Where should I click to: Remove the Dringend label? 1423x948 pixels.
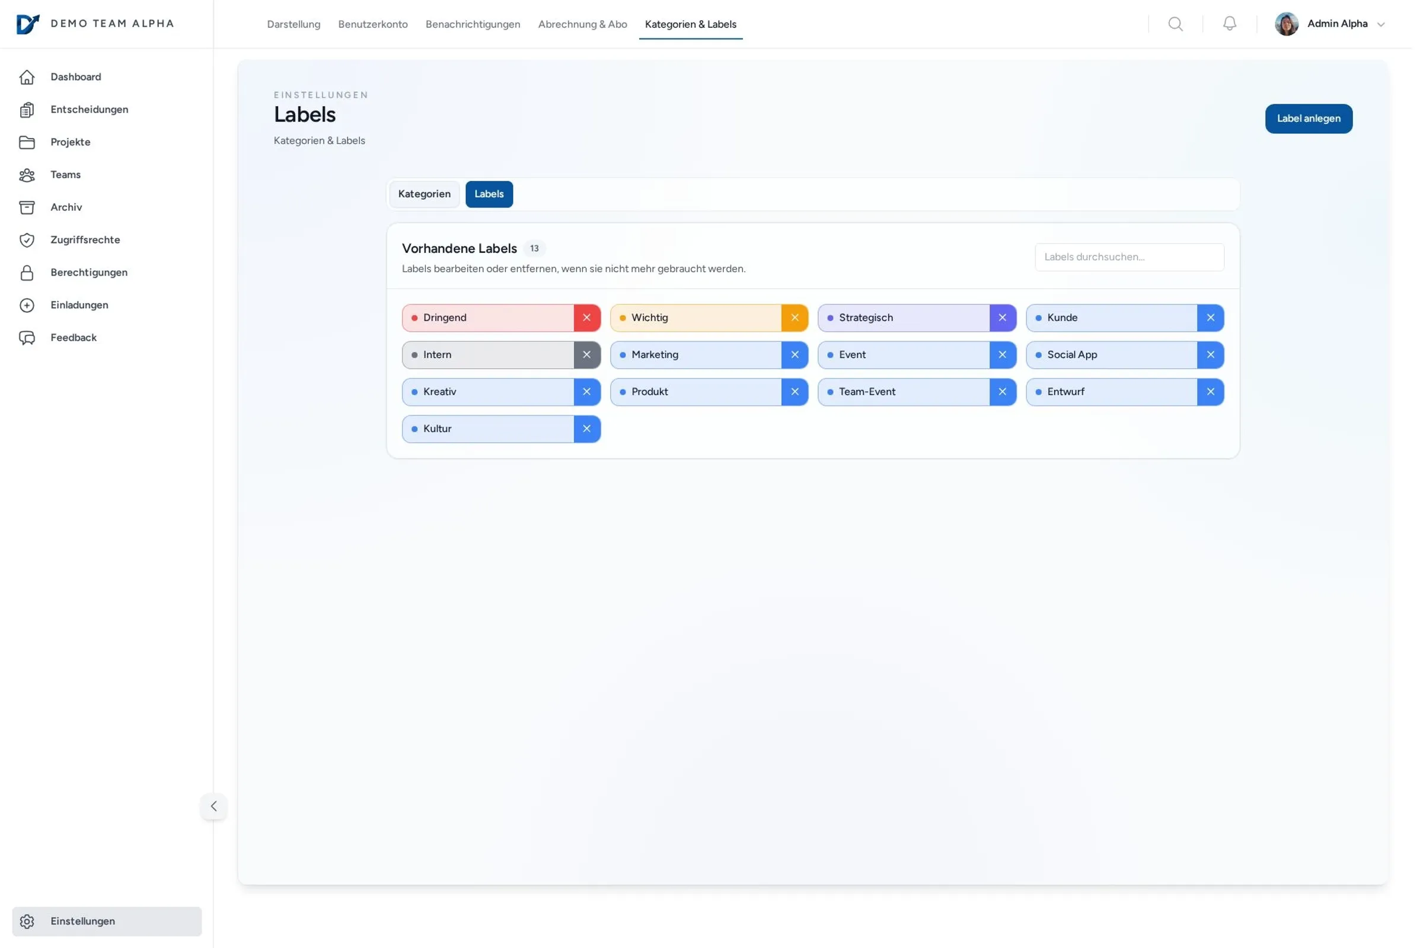pos(586,318)
